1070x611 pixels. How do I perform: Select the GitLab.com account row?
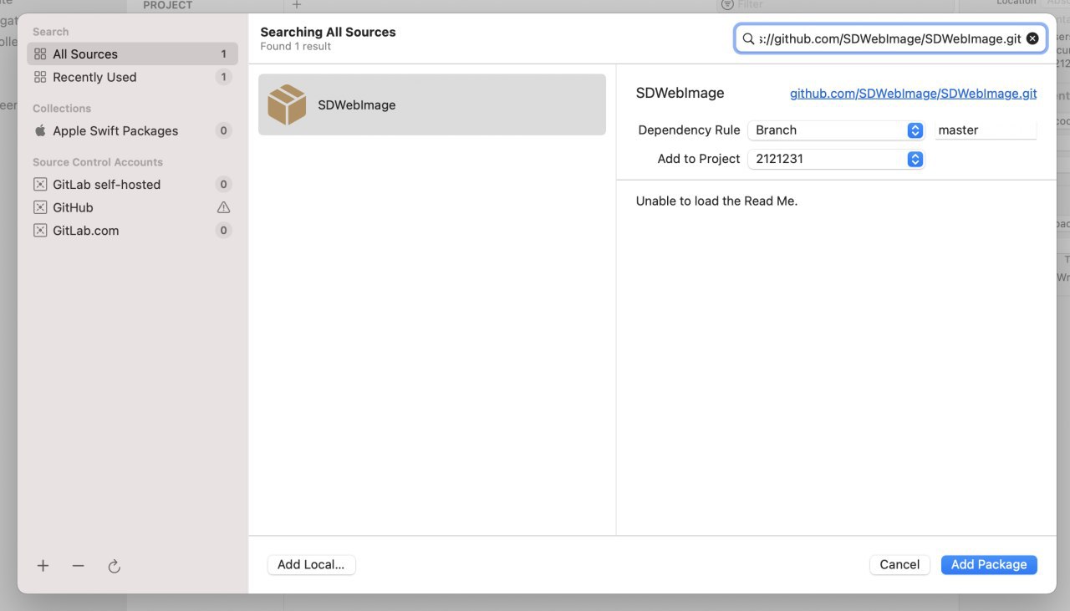click(x=132, y=231)
